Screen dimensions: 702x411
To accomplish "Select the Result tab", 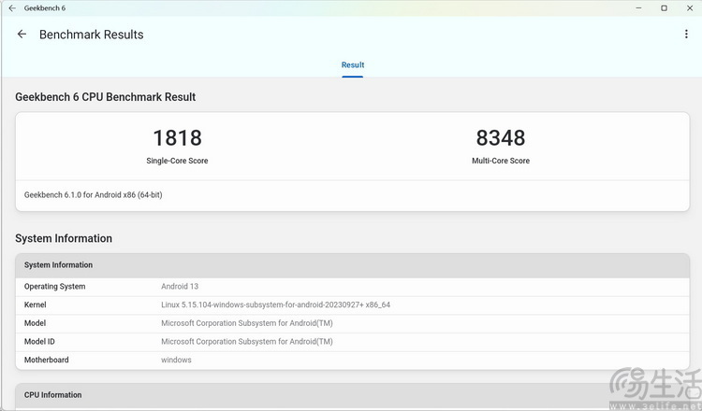I will 353,65.
